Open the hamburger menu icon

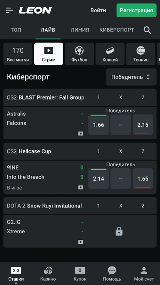[x=9, y=11]
